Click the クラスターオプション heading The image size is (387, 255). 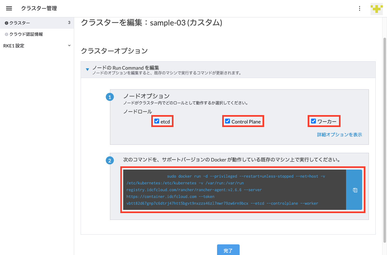click(114, 51)
